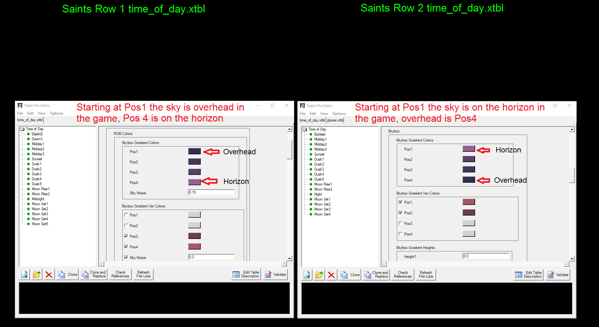
Task: Click New entry icon in right window toolbar
Action: pyautogui.click(x=307, y=275)
